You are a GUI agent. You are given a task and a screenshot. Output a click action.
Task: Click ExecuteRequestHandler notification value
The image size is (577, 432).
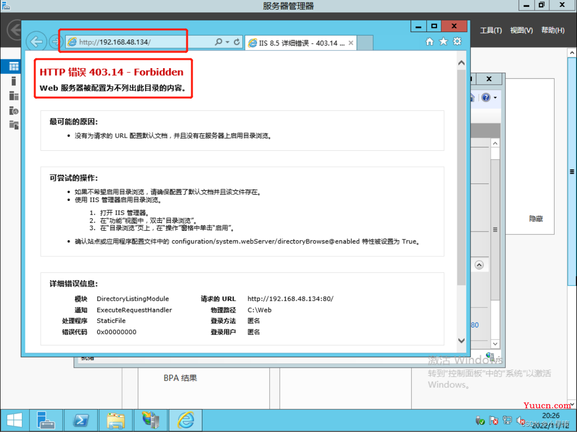pyautogui.click(x=134, y=310)
